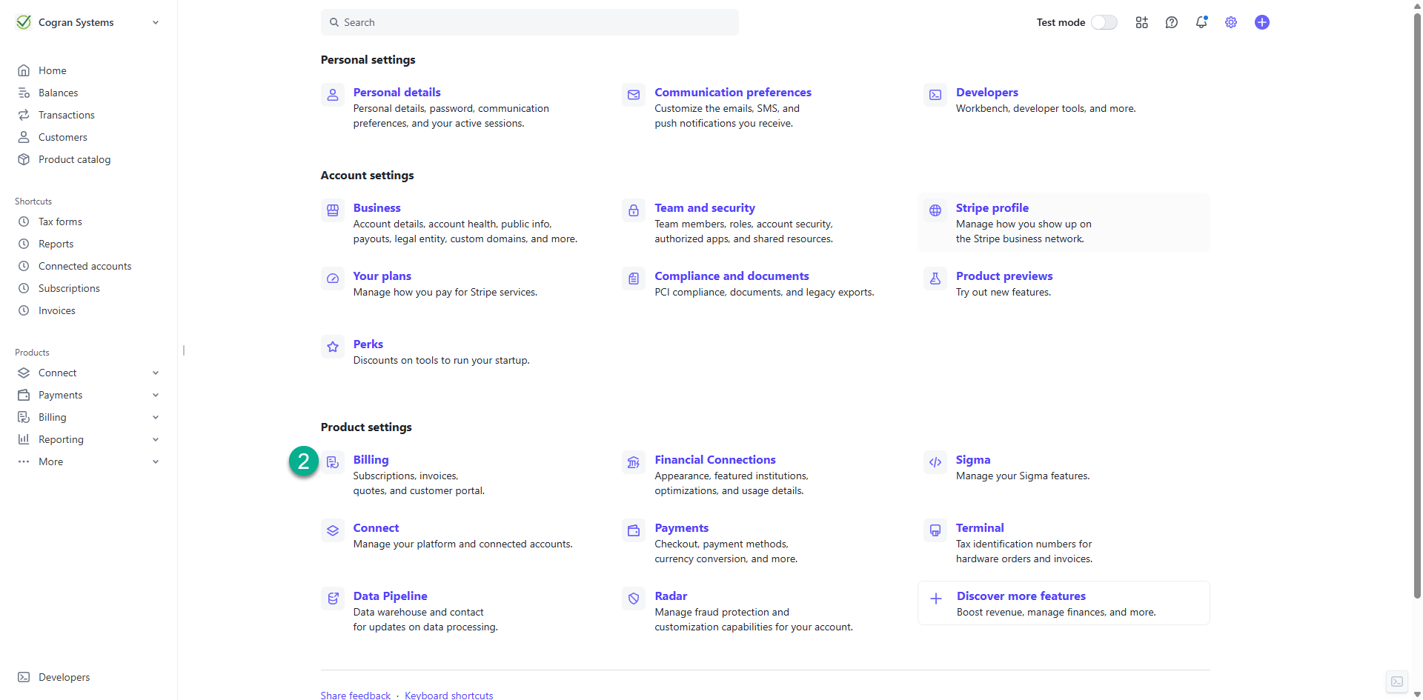Open the apps grid icon in header
Screen dimensions: 1423x700
click(x=1141, y=22)
